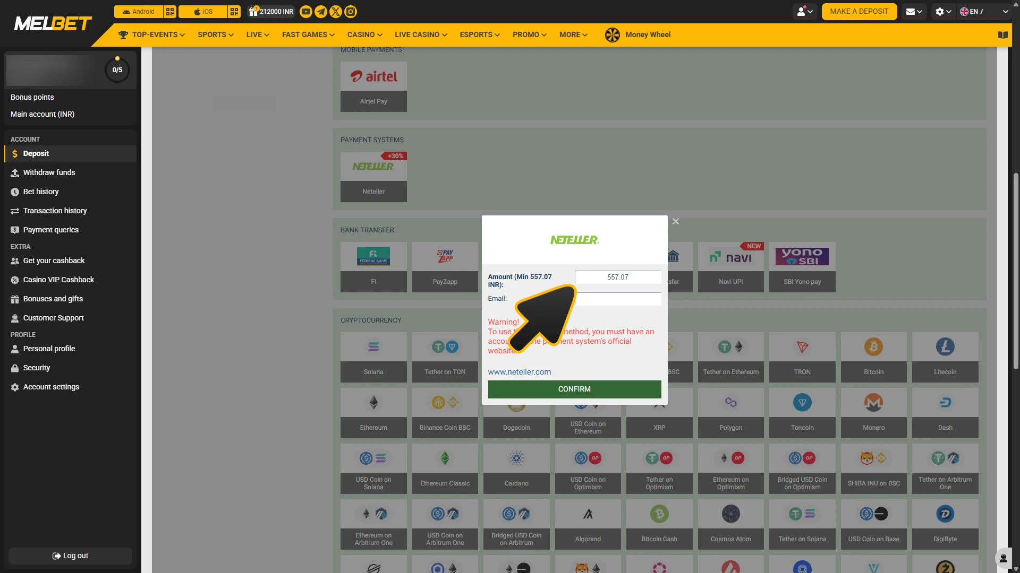Expand PROMO menu
This screenshot has width=1020, height=573.
coord(529,35)
